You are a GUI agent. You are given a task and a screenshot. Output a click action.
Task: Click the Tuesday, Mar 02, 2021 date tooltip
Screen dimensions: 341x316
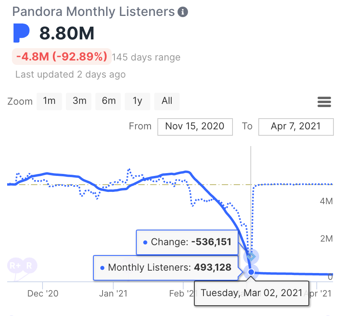click(x=251, y=293)
